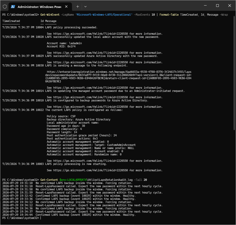Image resolution: width=236 pixels, height=225 pixels.
Task: Click log entry at 2026-07-29 19:34:44
Action: click(x=69, y=215)
